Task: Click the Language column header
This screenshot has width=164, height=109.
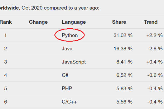Action: point(74,22)
